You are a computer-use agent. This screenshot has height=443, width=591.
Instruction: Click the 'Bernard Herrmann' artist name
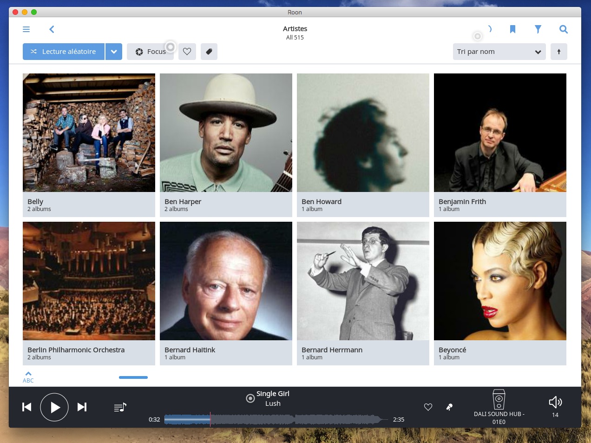coord(332,350)
